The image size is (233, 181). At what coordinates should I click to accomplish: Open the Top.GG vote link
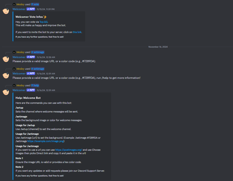(43, 22)
